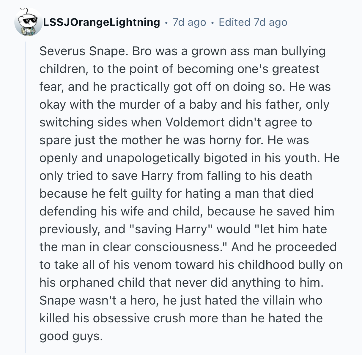Click the LSSJOrangeLightning user avatar
The height and width of the screenshot is (355, 362).
[28, 22]
